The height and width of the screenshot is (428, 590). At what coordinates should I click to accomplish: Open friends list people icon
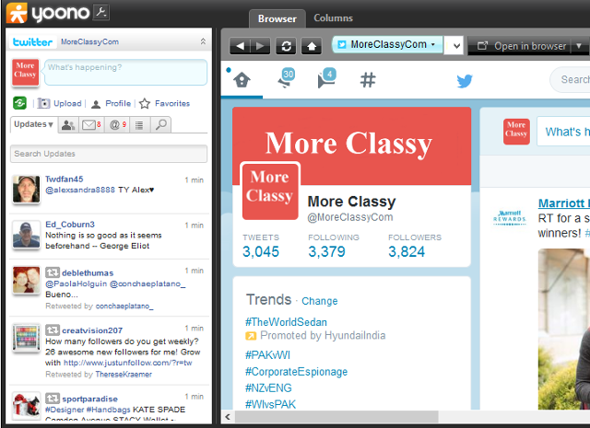[68, 125]
